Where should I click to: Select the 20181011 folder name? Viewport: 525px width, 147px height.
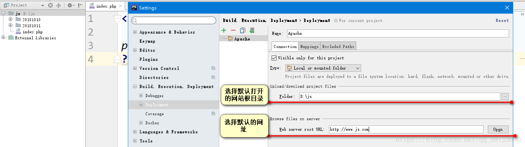31,25
